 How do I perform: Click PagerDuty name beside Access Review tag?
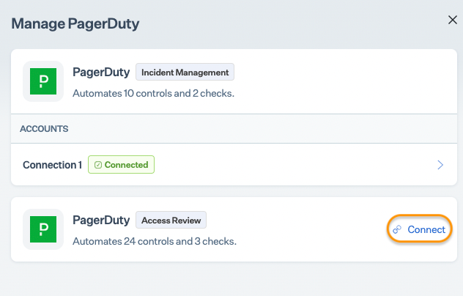coord(101,221)
